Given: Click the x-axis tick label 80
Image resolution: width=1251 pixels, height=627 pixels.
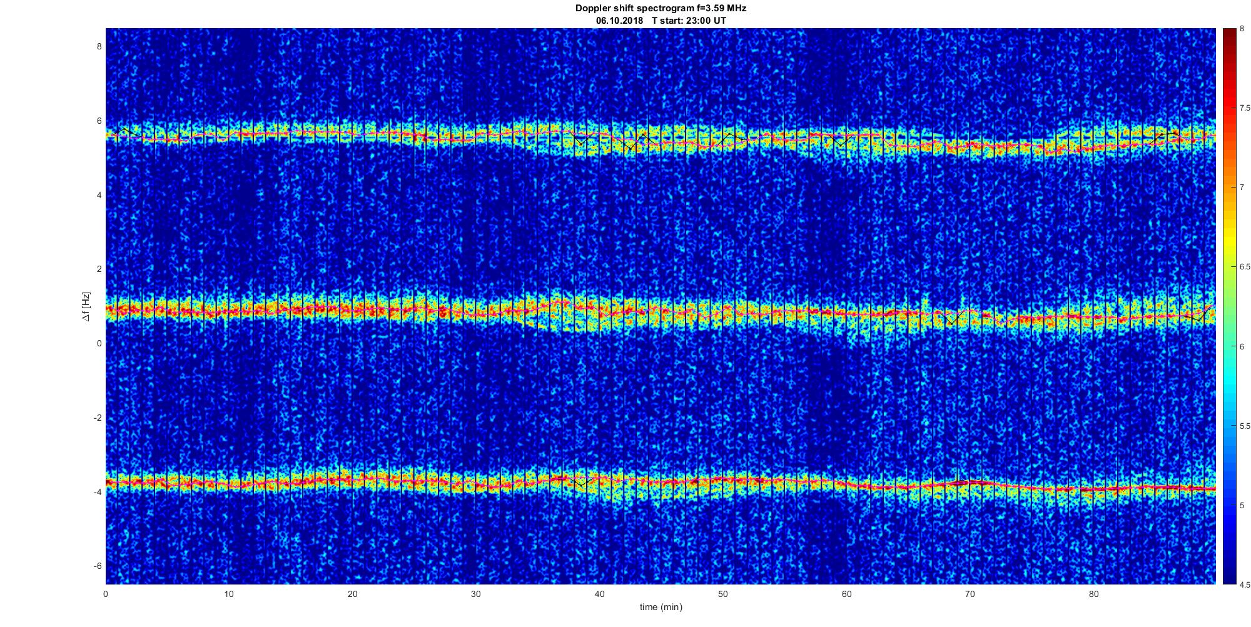Looking at the screenshot, I should pos(1093,594).
